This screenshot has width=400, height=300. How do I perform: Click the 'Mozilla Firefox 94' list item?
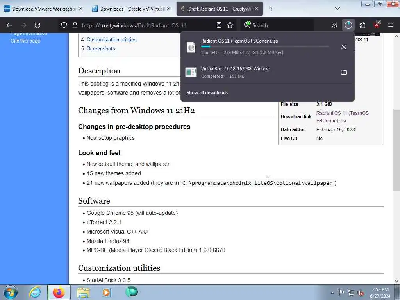[x=108, y=241]
